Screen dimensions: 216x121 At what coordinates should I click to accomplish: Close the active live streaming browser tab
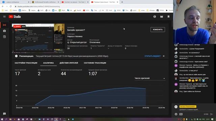pyautogui.click(x=117, y=2)
